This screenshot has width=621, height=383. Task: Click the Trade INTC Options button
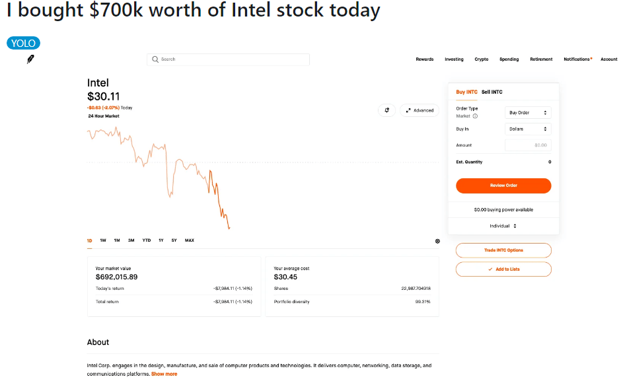pos(503,250)
